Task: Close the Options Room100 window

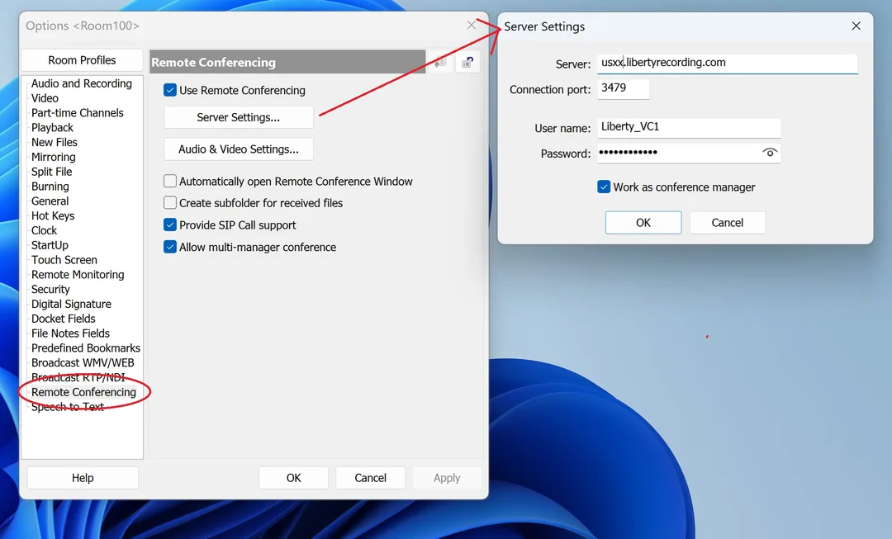Action: (x=471, y=25)
